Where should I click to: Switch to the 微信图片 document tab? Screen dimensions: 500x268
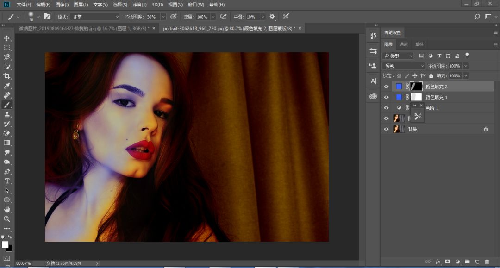(x=83, y=28)
